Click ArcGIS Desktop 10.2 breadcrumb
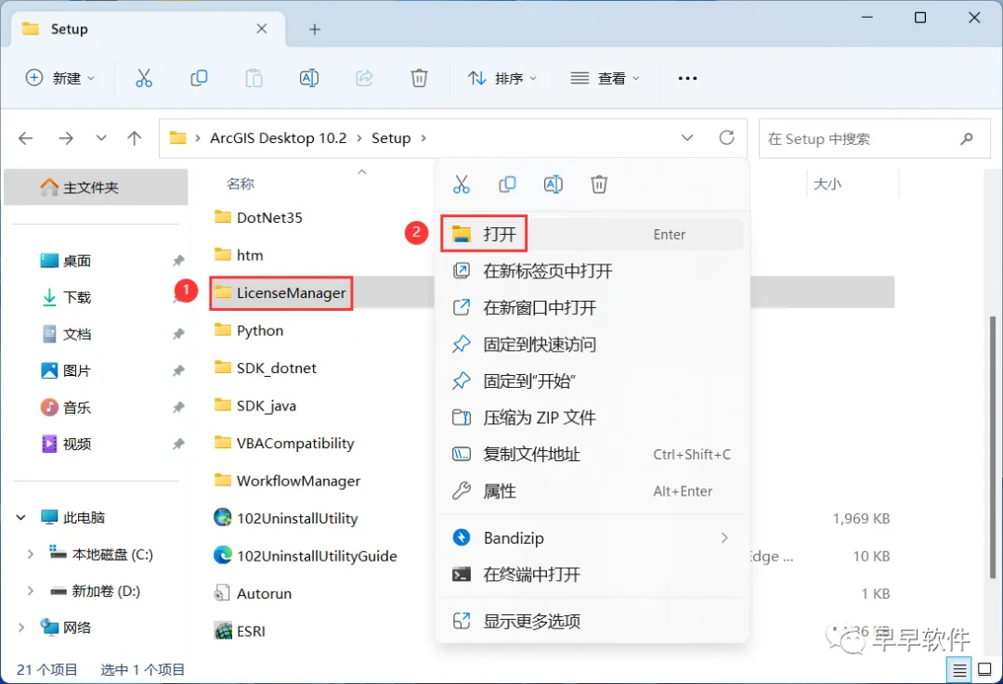Viewport: 1003px width, 684px height. coord(279,138)
